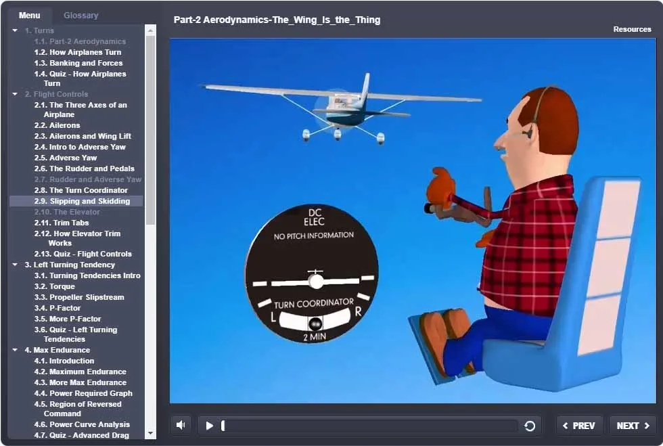Select the Menu tab
Image resolution: width=663 pixels, height=446 pixels.
30,16
